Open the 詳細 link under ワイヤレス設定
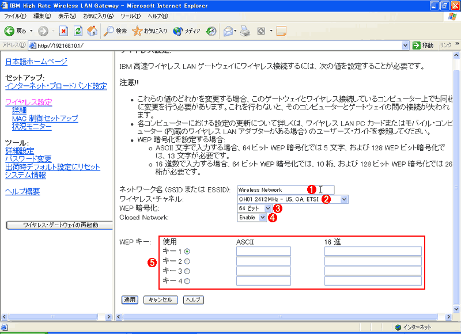461x334 pixels. click(20, 111)
